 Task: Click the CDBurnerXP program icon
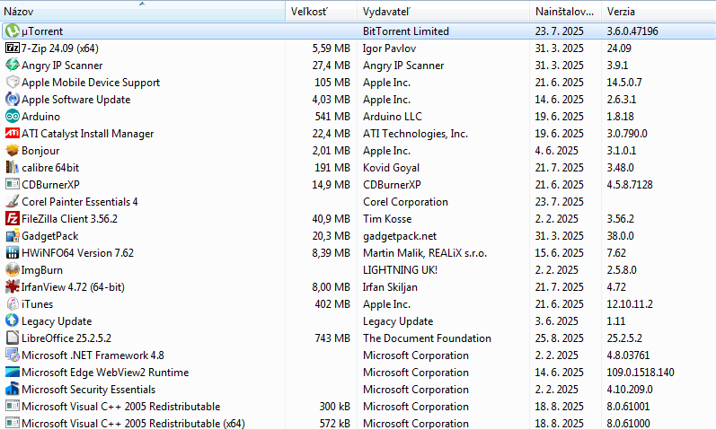(x=13, y=184)
